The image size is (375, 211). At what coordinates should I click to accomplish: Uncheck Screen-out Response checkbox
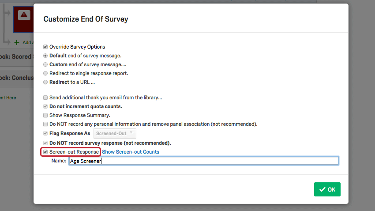point(45,152)
